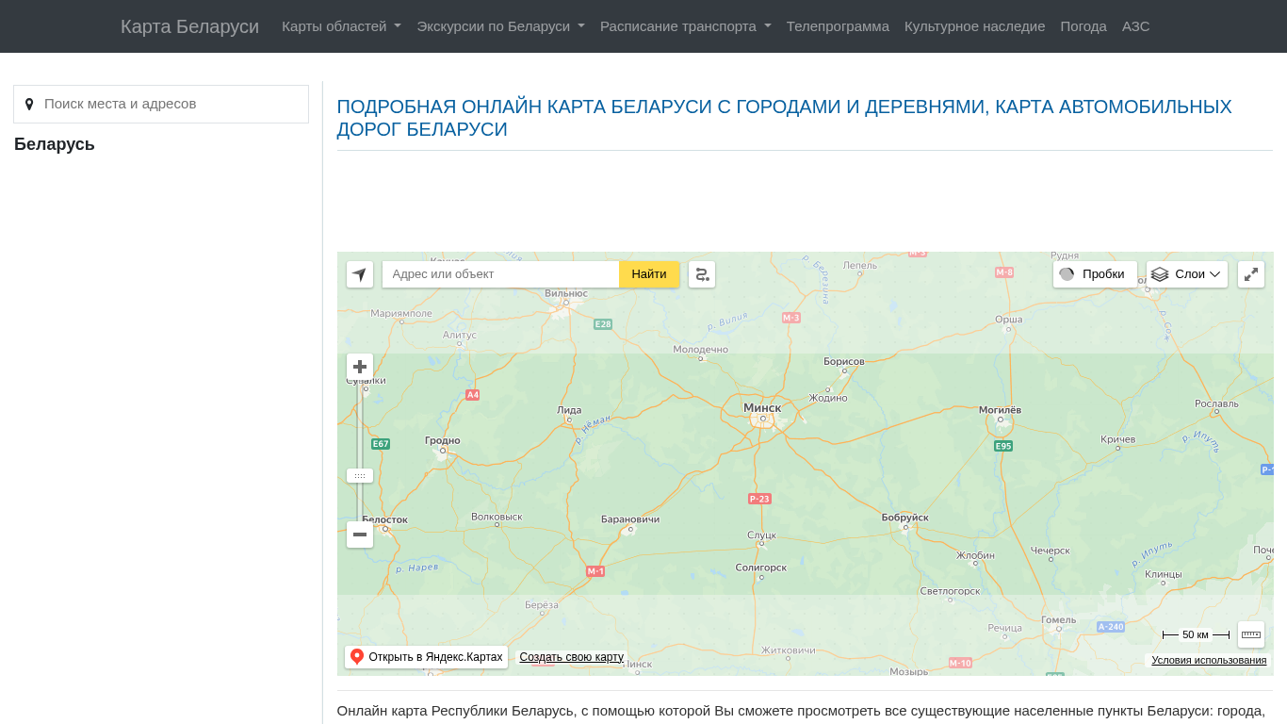Screen dimensions: 1287x724
Task: Open the Слои layers dropdown
Action: [x=1186, y=274]
